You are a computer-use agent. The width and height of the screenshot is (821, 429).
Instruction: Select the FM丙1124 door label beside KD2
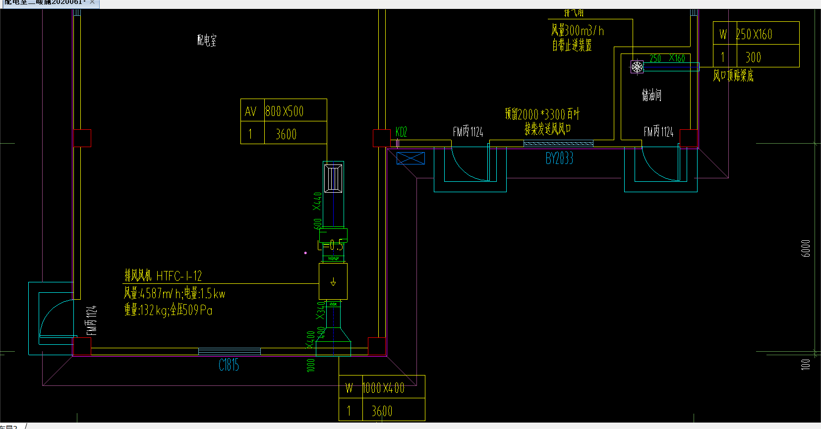pos(468,132)
